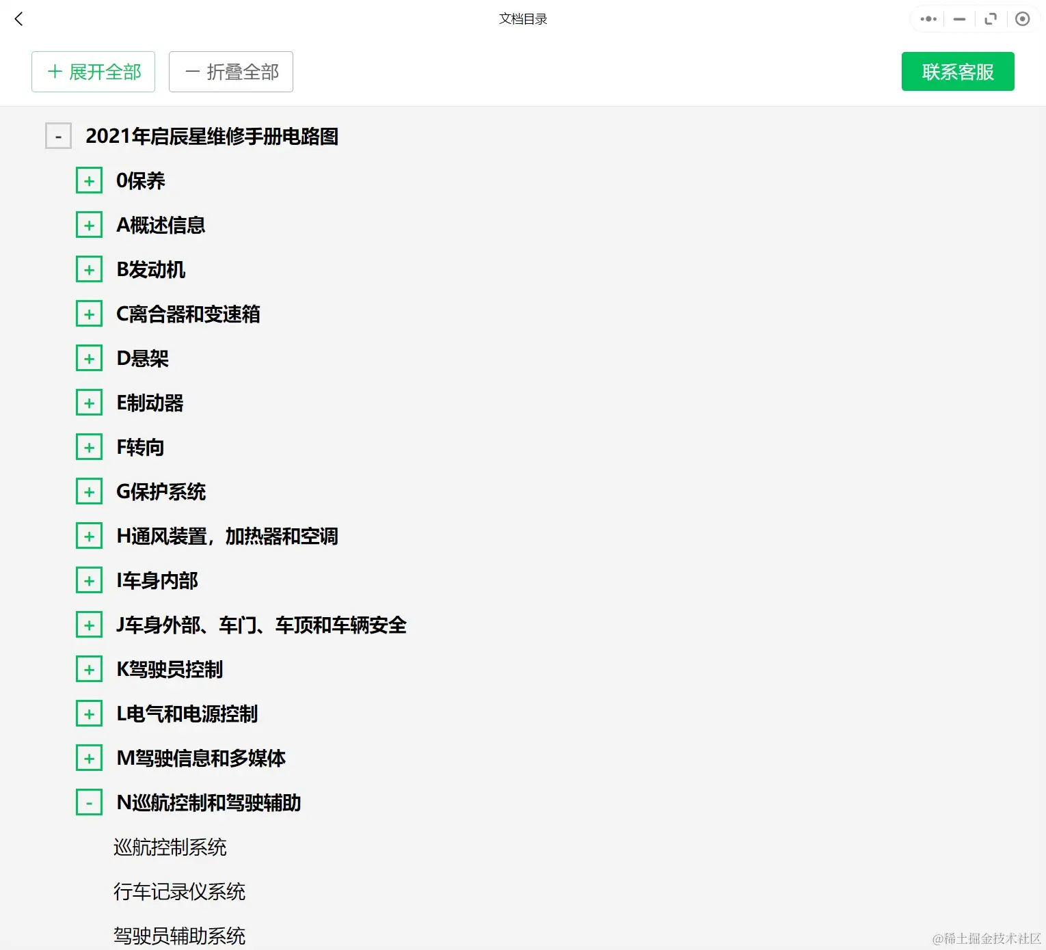Click the 联系客服 button

[957, 71]
